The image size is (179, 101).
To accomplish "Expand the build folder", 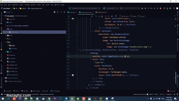I will click(6, 36).
